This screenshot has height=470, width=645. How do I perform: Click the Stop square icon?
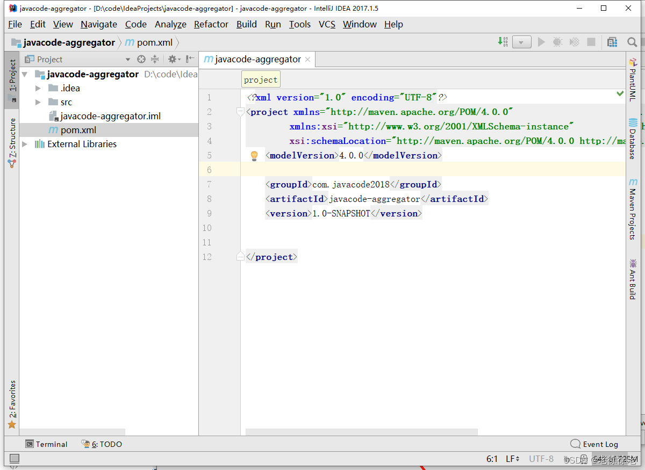point(591,42)
